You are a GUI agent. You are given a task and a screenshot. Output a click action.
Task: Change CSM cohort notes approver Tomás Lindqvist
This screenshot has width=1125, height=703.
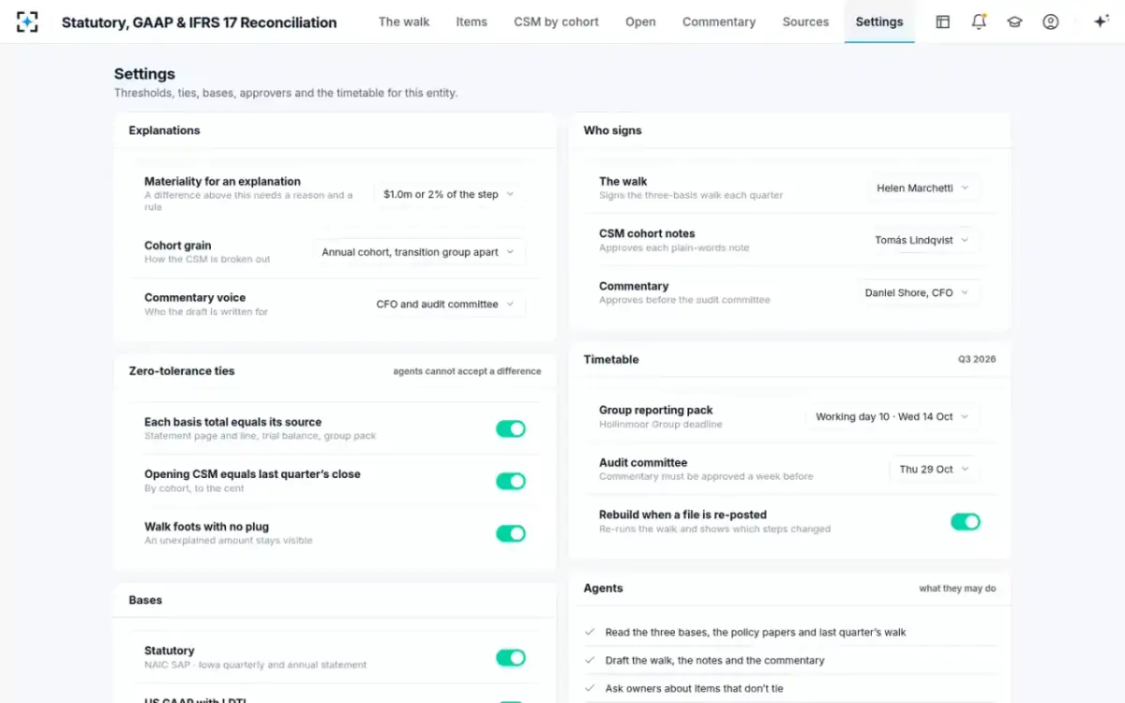click(922, 240)
